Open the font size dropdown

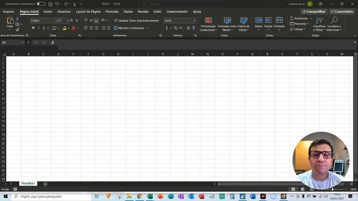[x=68, y=21]
